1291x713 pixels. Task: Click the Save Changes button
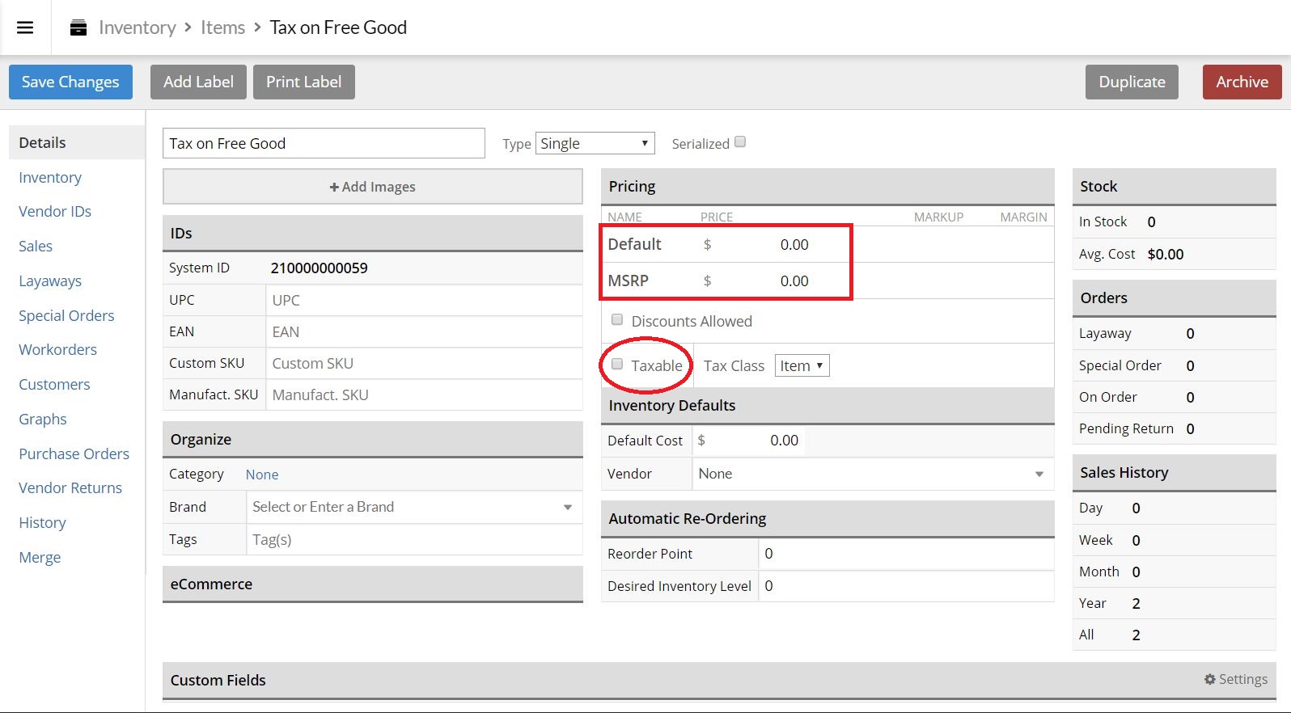click(x=70, y=82)
